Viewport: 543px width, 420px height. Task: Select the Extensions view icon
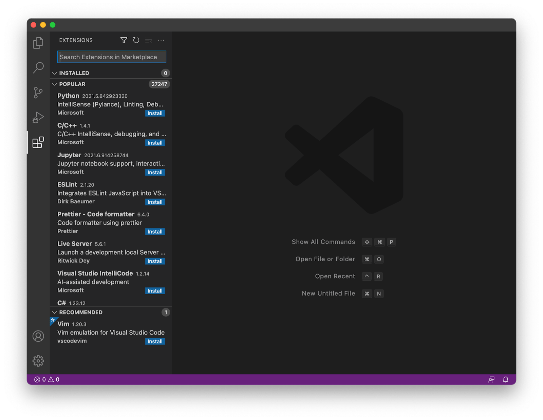(38, 142)
